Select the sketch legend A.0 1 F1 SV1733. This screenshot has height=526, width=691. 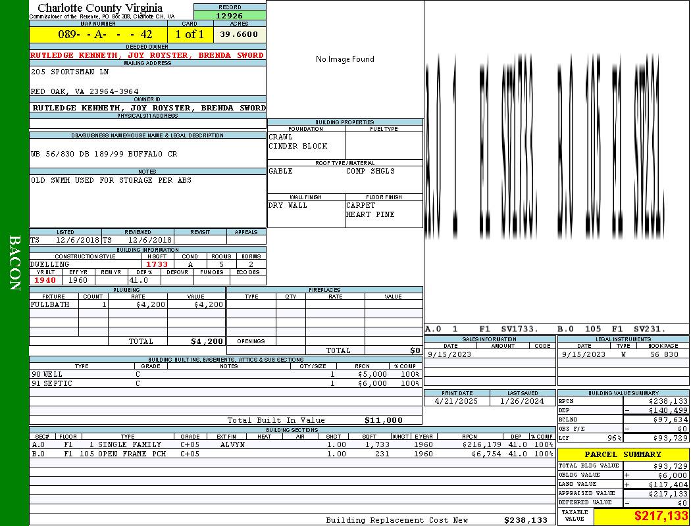pyautogui.click(x=482, y=329)
